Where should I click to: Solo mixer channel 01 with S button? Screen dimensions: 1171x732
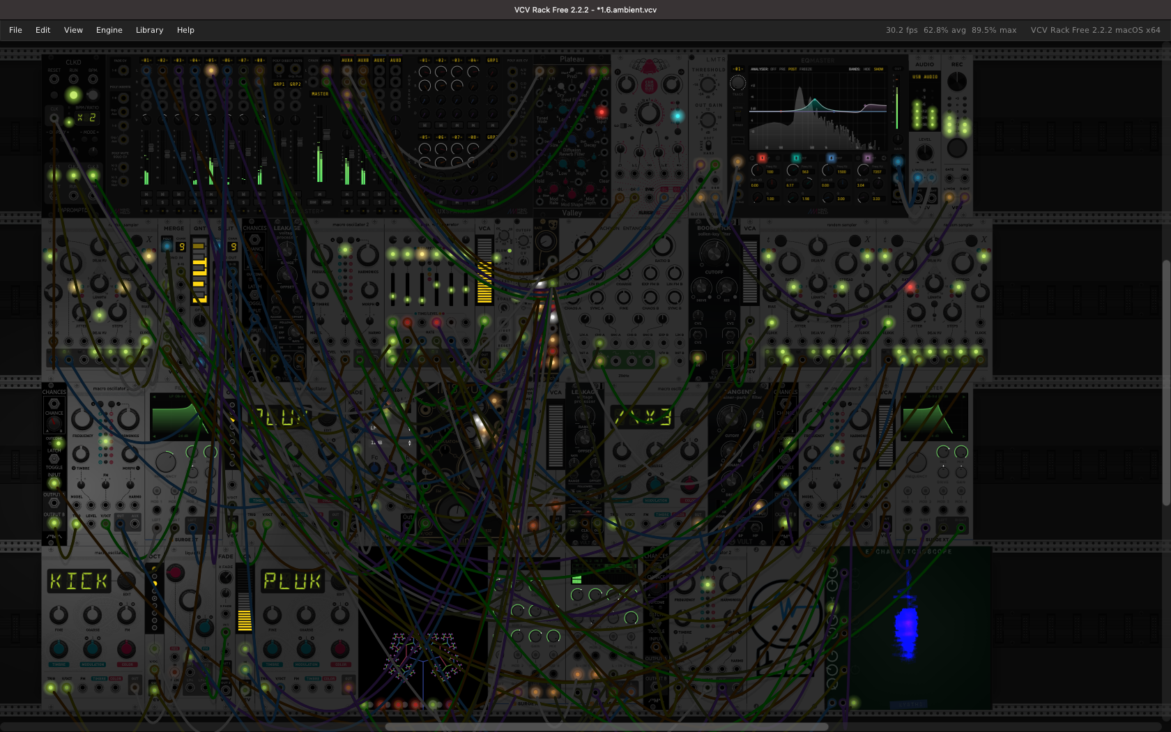(x=146, y=202)
